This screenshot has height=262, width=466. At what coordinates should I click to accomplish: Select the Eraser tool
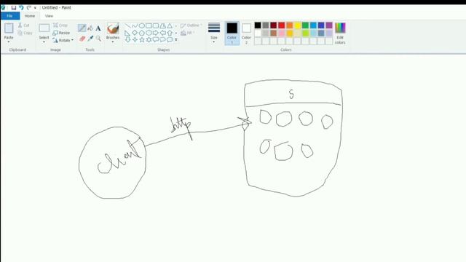pos(82,39)
